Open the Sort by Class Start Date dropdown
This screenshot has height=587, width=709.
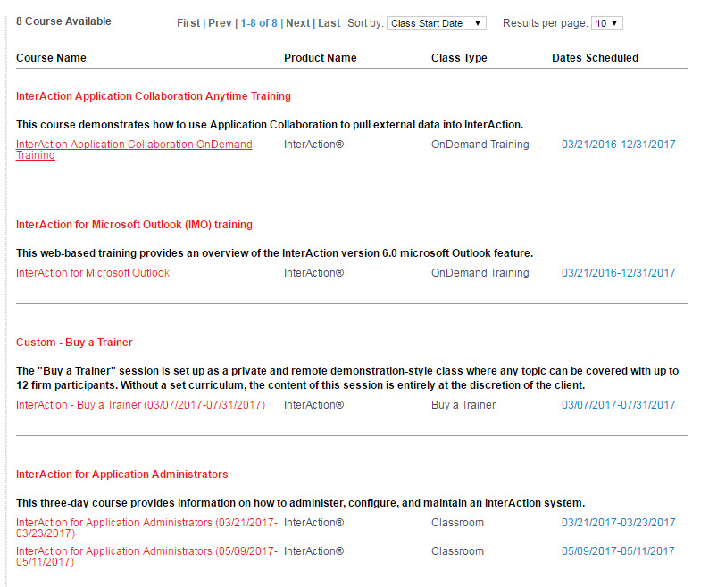tap(437, 23)
